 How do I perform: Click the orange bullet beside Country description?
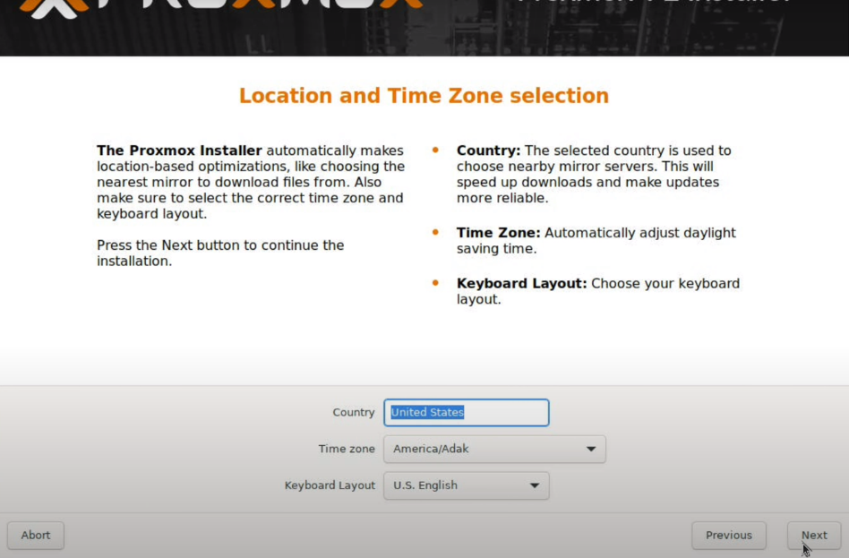coord(435,150)
